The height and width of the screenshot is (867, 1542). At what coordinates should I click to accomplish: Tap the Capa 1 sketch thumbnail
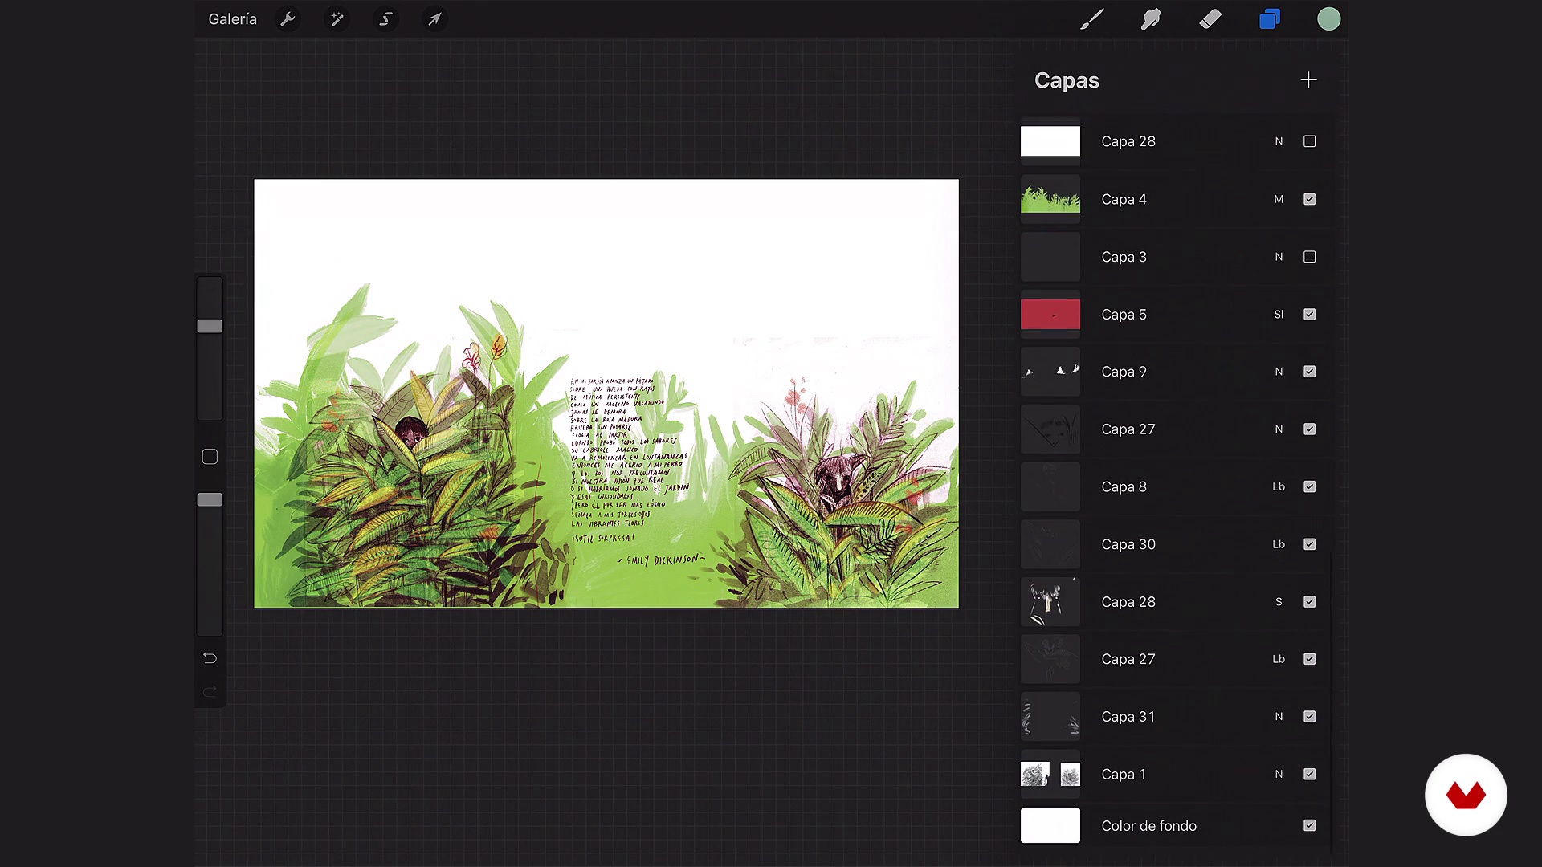[x=1050, y=775]
